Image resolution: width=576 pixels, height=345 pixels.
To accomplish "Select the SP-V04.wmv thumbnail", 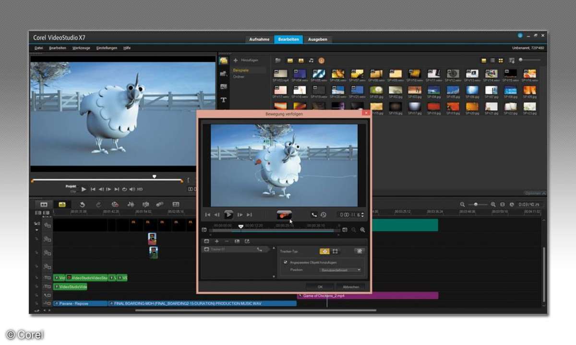I will [300, 74].
